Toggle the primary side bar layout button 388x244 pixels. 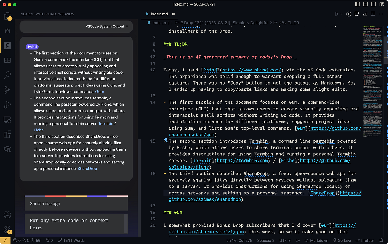tap(358, 4)
